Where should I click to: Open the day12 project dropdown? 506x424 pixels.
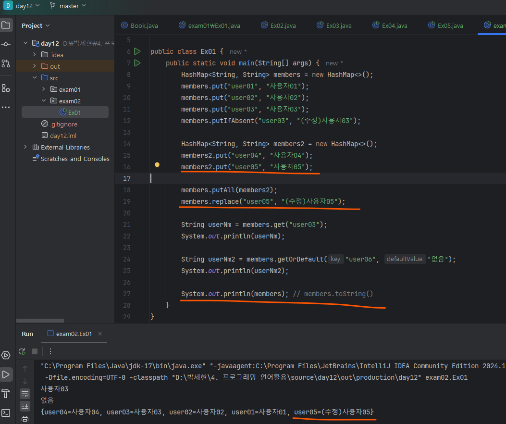[27, 6]
